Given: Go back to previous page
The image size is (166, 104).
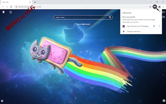Looking at the screenshot, I should (3, 7).
